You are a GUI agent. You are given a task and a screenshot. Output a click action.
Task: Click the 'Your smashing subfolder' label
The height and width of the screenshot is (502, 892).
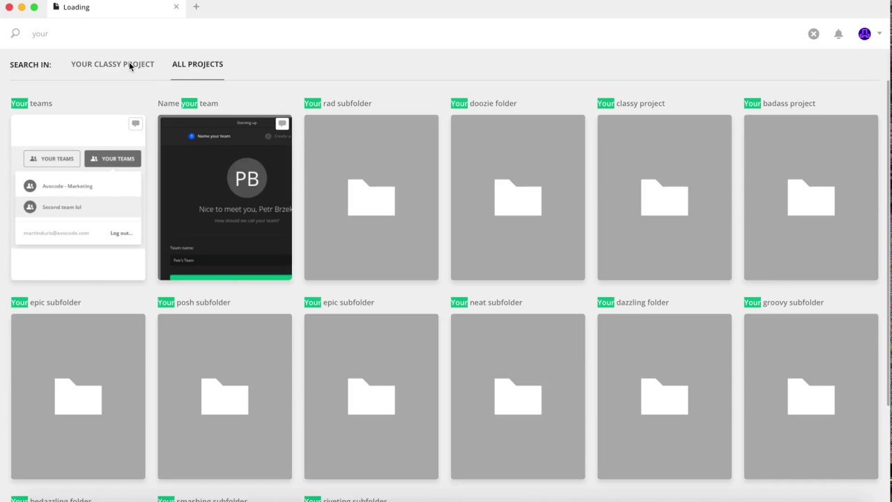pyautogui.click(x=202, y=499)
